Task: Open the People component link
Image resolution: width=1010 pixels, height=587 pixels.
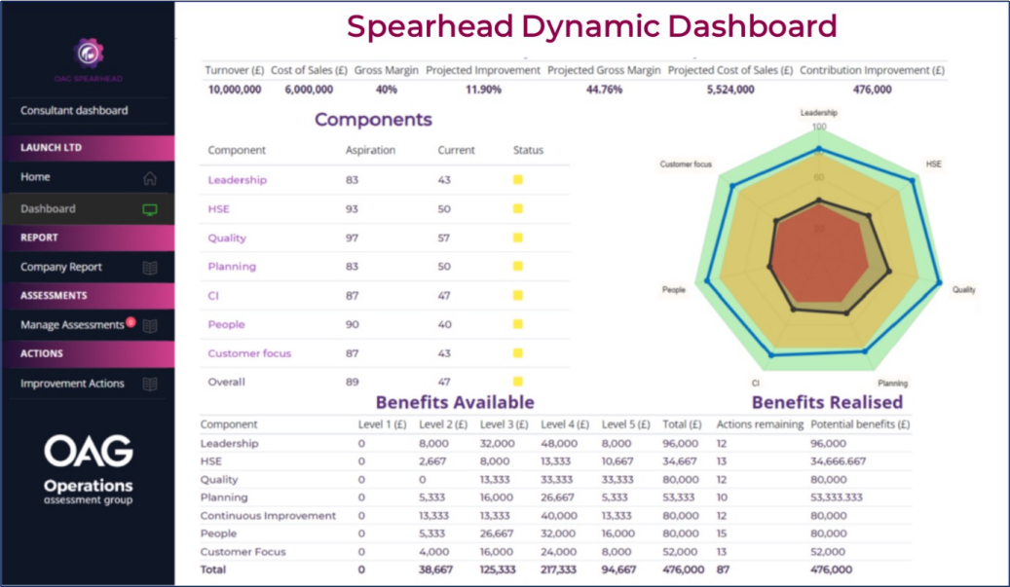Action: click(x=226, y=325)
